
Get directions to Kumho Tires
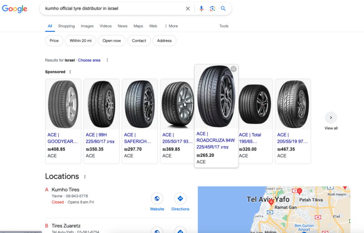(x=180, y=199)
